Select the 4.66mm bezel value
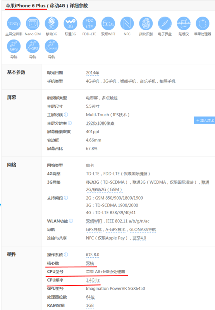The image size is (215, 310). (93, 140)
